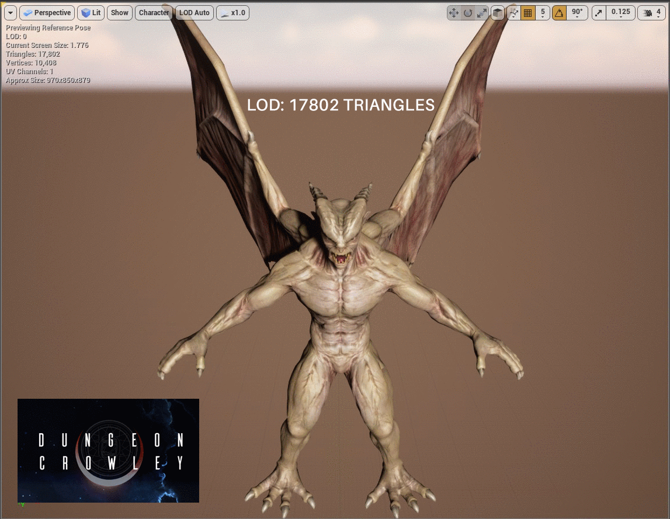Toggle grid snapping on or off
Screen dimensions: 670x519
528,13
